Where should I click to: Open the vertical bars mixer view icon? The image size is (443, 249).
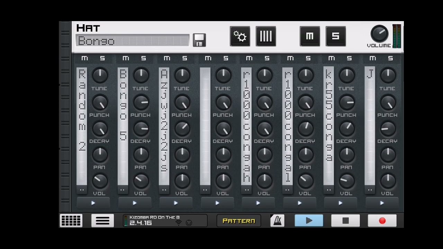pyautogui.click(x=266, y=36)
